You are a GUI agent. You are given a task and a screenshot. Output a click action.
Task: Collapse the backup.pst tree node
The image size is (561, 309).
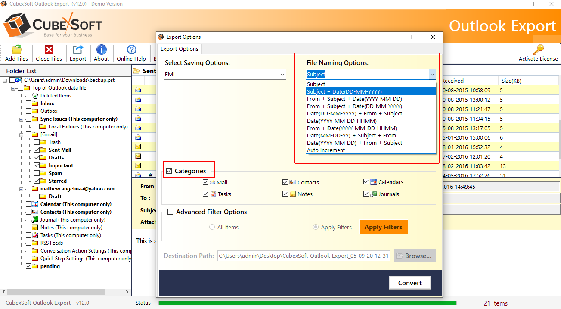tap(5, 80)
